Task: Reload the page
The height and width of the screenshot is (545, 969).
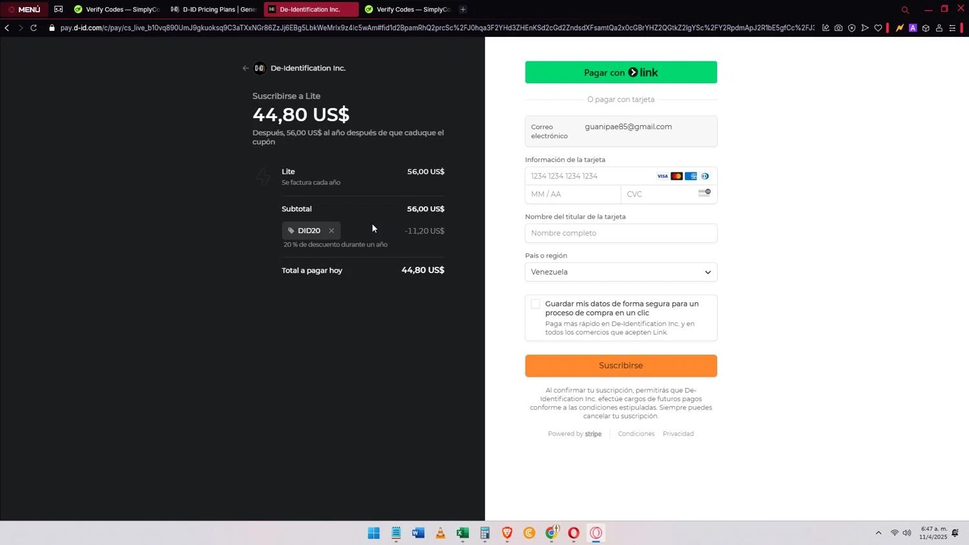Action: (x=34, y=28)
